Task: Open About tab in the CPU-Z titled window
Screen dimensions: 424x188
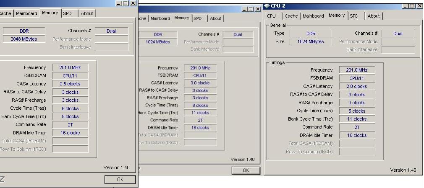Action: [x=374, y=16]
